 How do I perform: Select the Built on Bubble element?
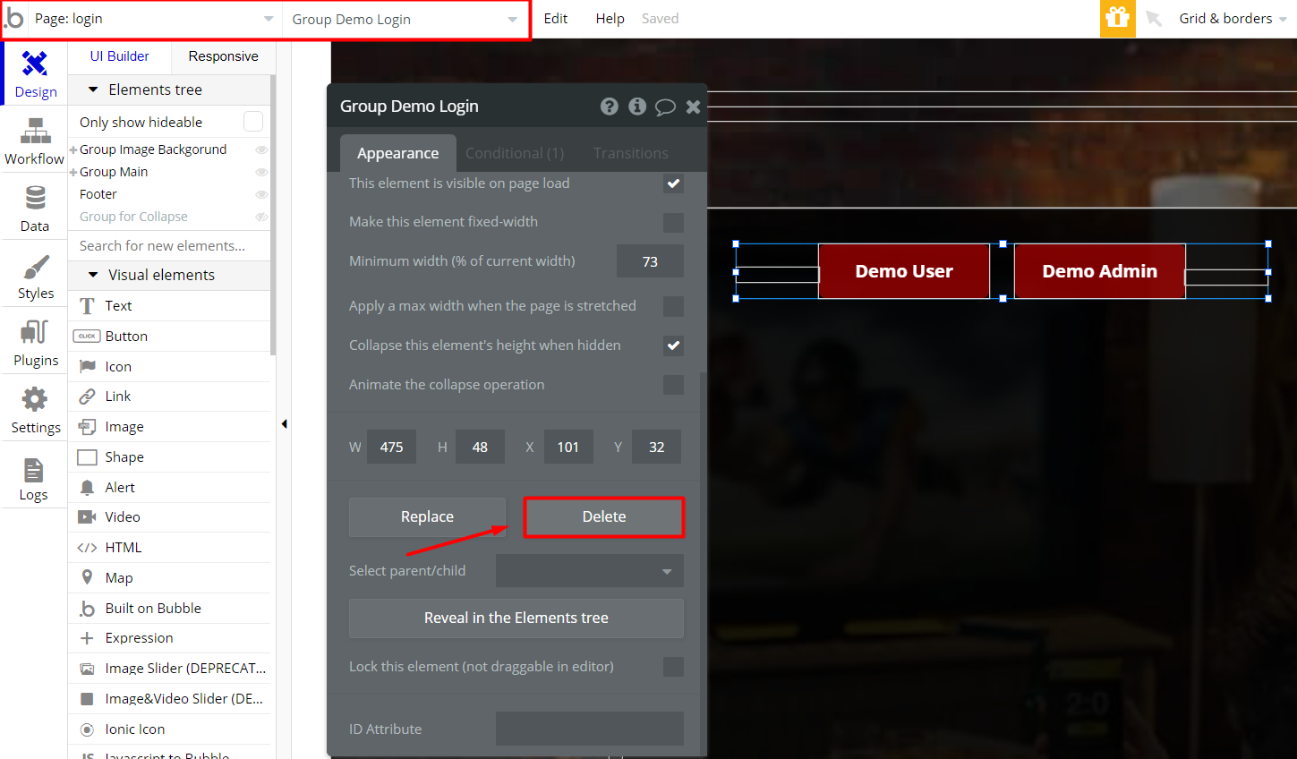click(170, 609)
